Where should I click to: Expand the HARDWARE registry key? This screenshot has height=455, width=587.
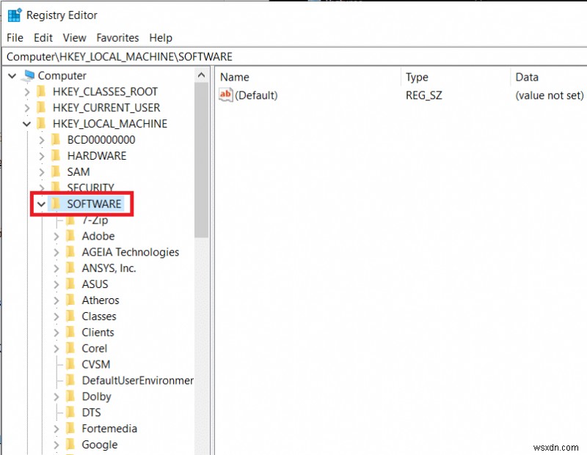click(41, 155)
